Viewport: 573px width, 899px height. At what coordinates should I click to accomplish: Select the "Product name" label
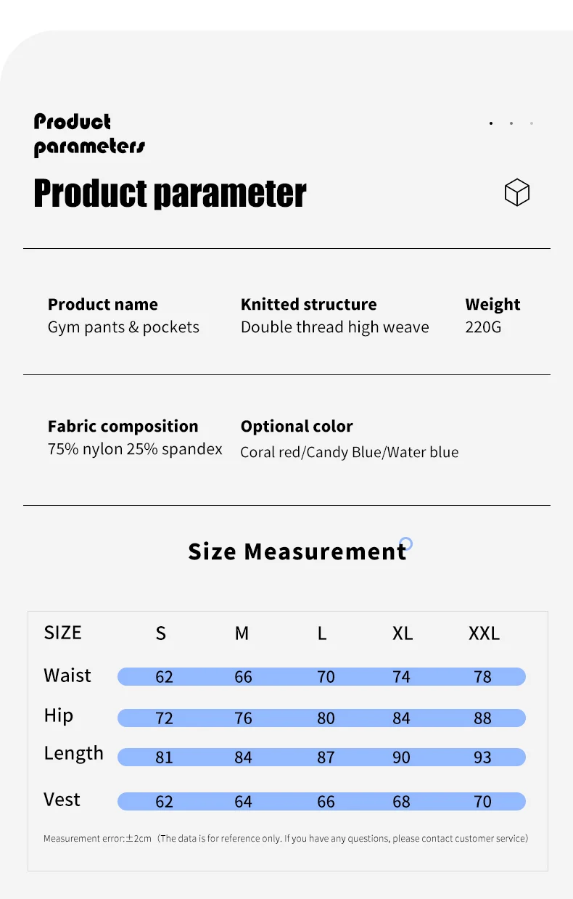click(x=103, y=305)
